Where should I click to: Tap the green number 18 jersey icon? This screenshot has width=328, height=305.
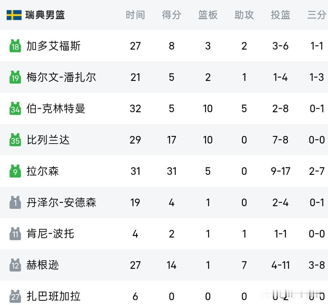15,46
